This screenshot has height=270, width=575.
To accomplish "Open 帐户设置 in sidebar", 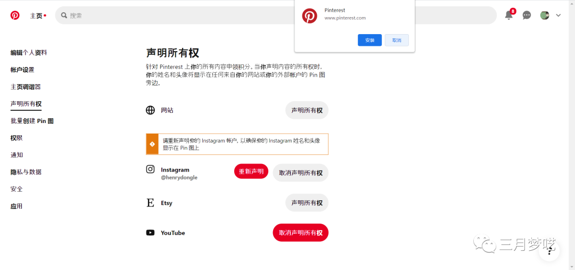I will click(22, 70).
